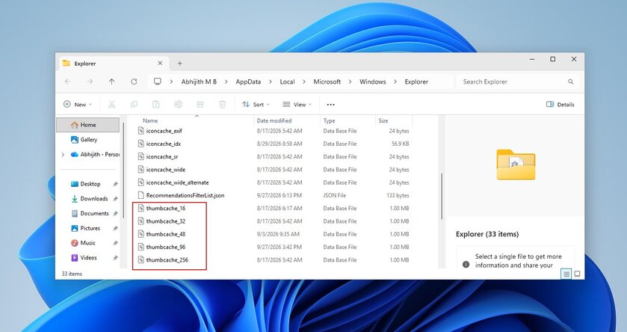Select the thumbcache_48 file

click(x=166, y=234)
